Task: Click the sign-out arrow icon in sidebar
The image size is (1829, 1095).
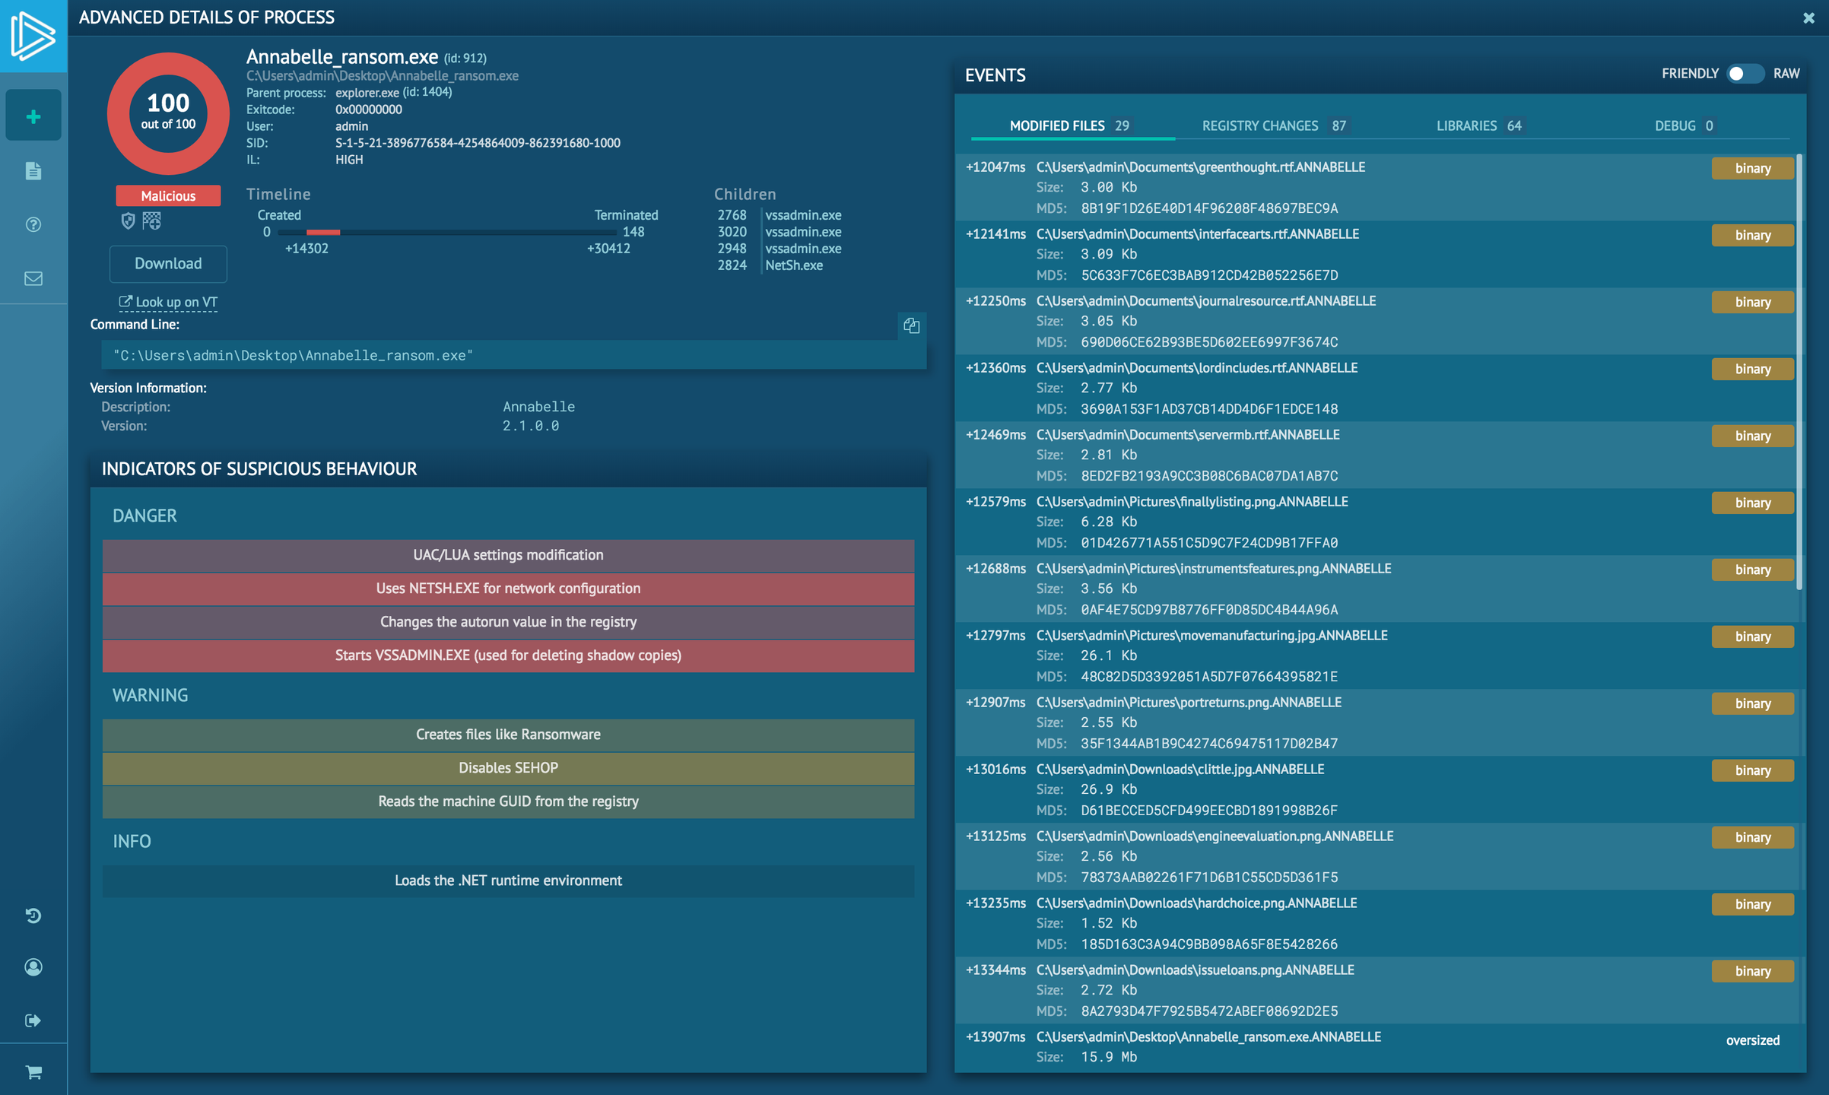Action: click(33, 1020)
